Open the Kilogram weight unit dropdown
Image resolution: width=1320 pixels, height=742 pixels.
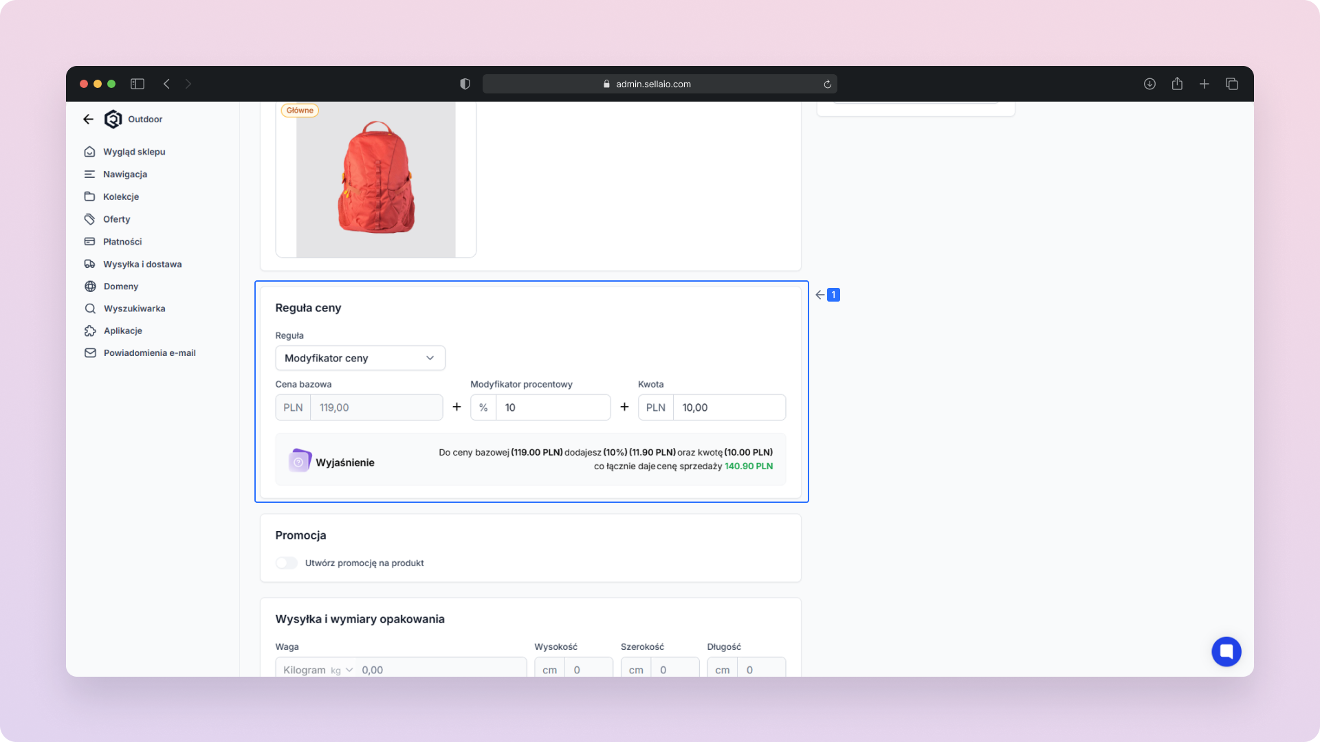pyautogui.click(x=318, y=670)
